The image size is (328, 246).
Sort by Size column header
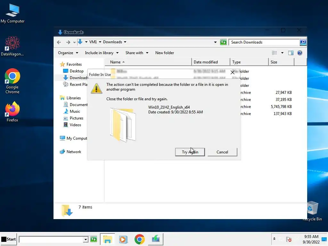281,62
